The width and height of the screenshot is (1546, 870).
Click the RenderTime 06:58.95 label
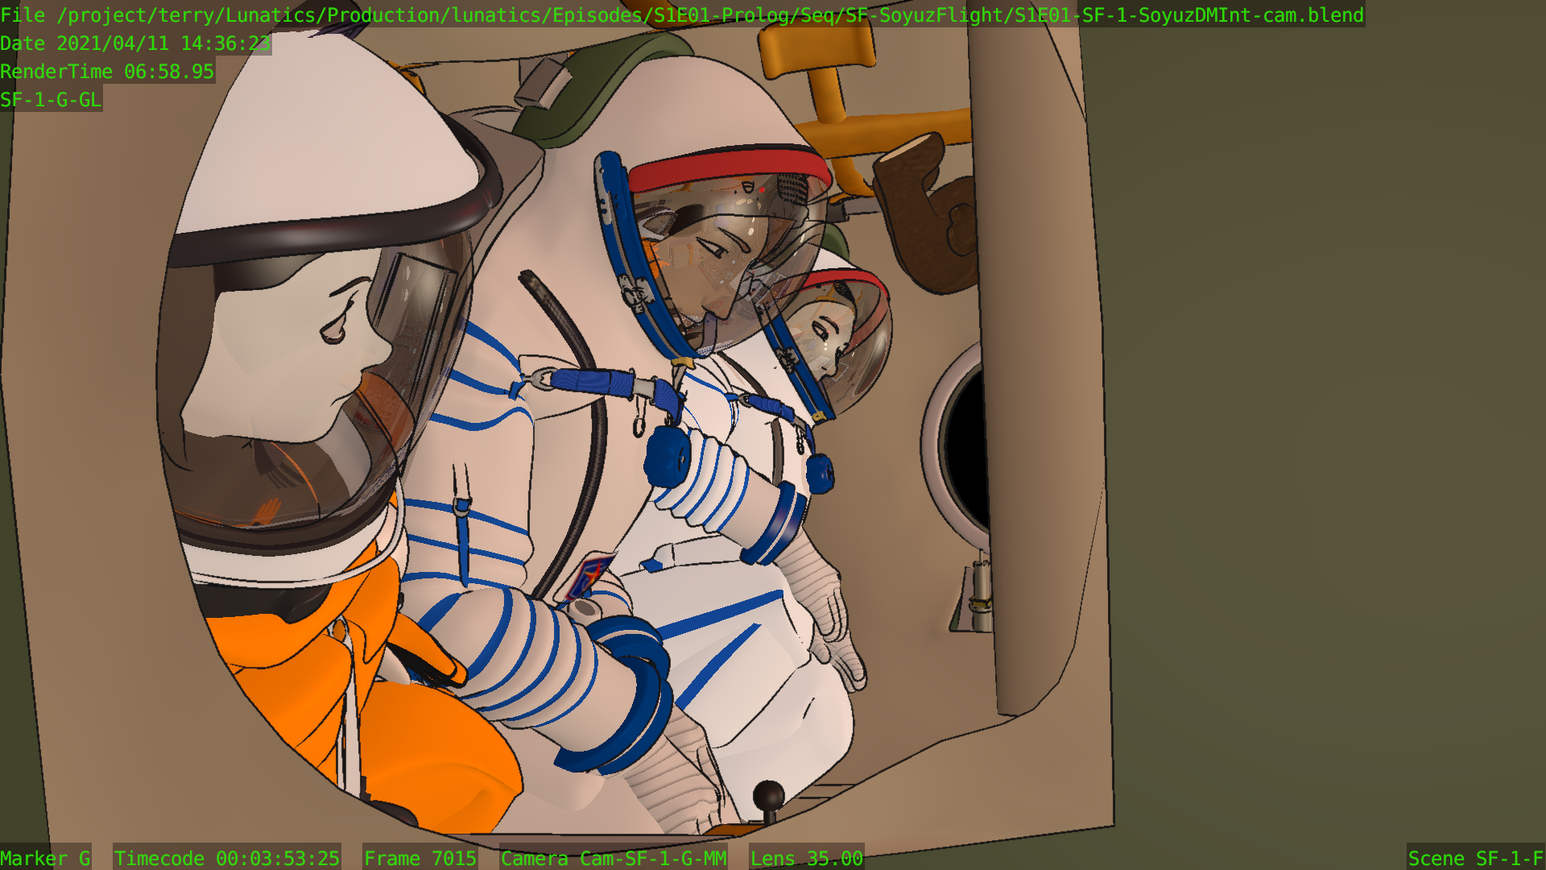tap(107, 72)
